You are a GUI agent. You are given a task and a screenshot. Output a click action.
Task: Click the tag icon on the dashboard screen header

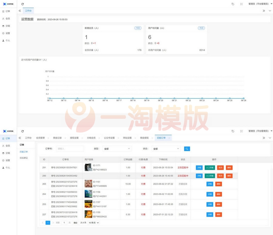click(233, 4)
